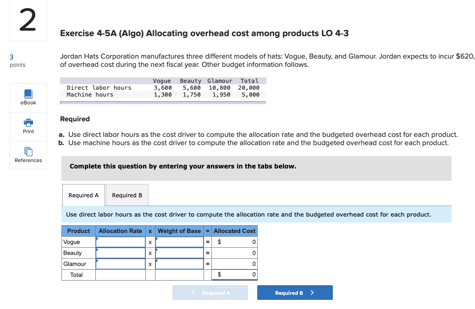Viewport: 475px width, 309px height.
Task: Open the References panel
Action: (28, 155)
